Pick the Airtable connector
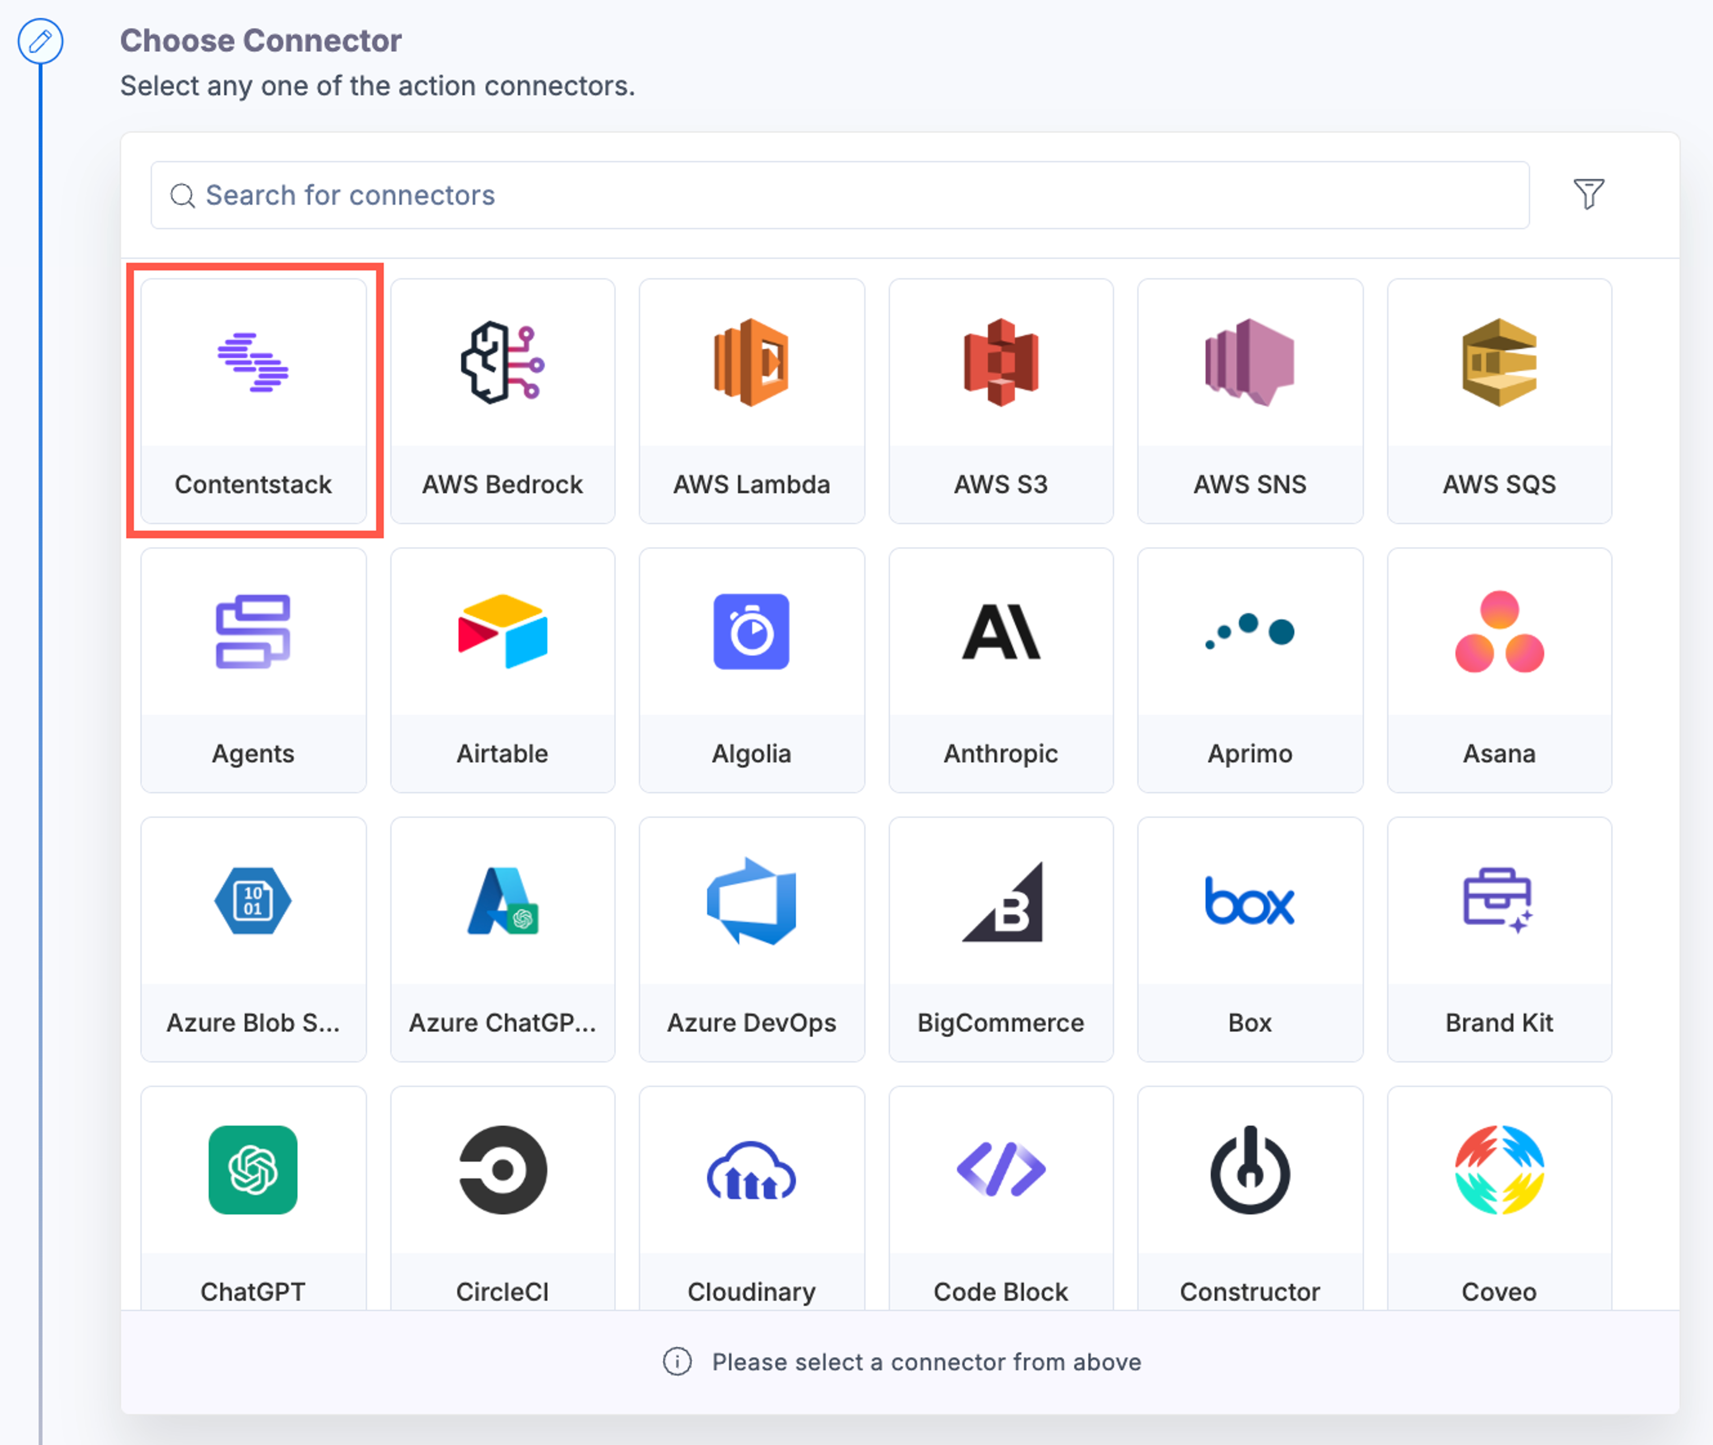Screen dimensions: 1713x1445 click(x=502, y=670)
